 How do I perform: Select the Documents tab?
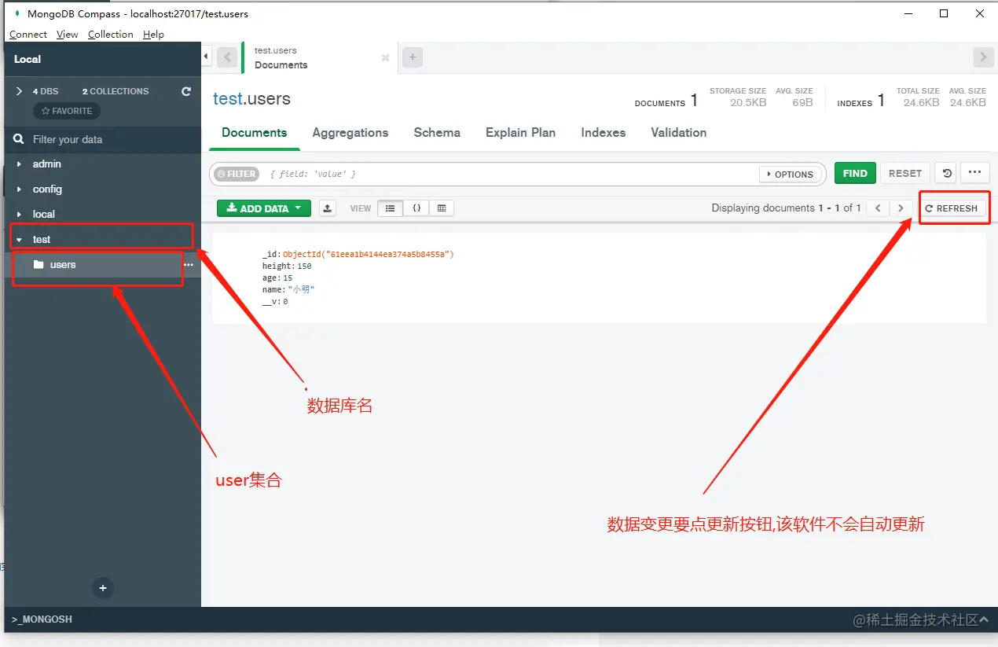(255, 133)
